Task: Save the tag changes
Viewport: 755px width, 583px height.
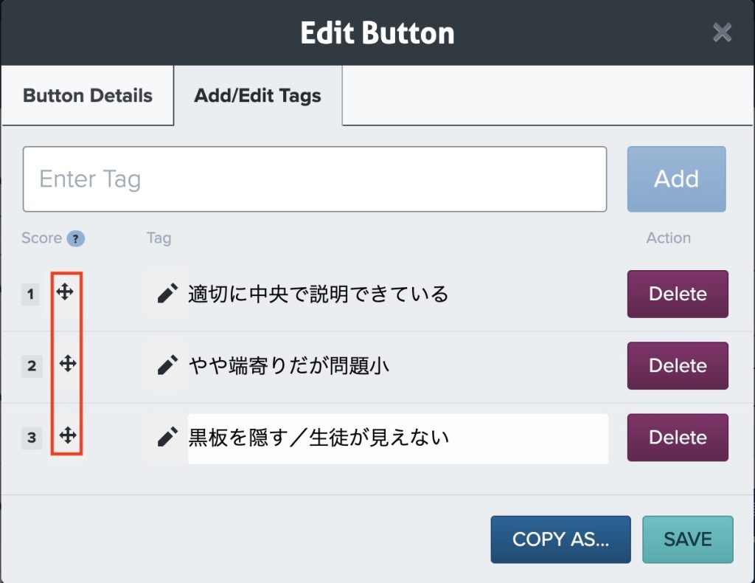Action: tap(687, 539)
